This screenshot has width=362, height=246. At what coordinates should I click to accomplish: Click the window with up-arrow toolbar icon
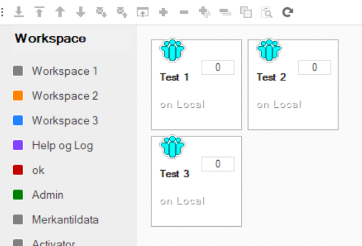143,12
